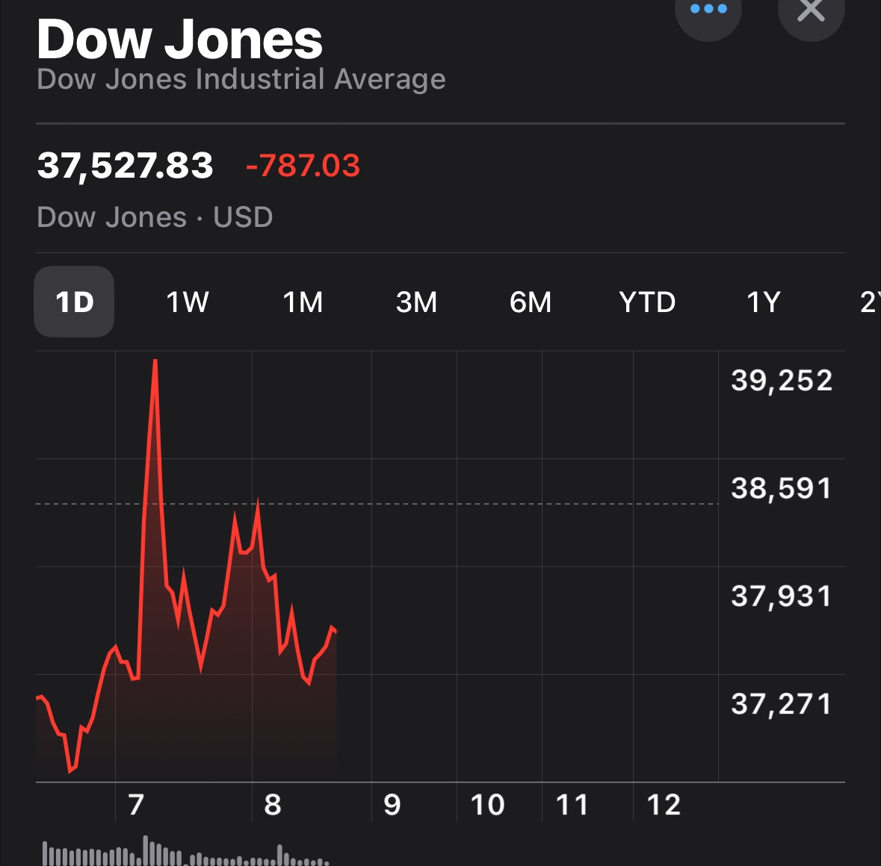The image size is (881, 866).
Task: Tap the volume bars below the chart
Action: pyautogui.click(x=185, y=852)
